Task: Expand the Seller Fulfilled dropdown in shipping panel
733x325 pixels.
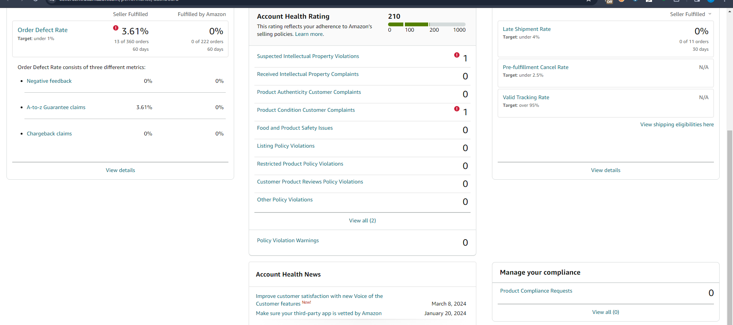Action: [691, 14]
